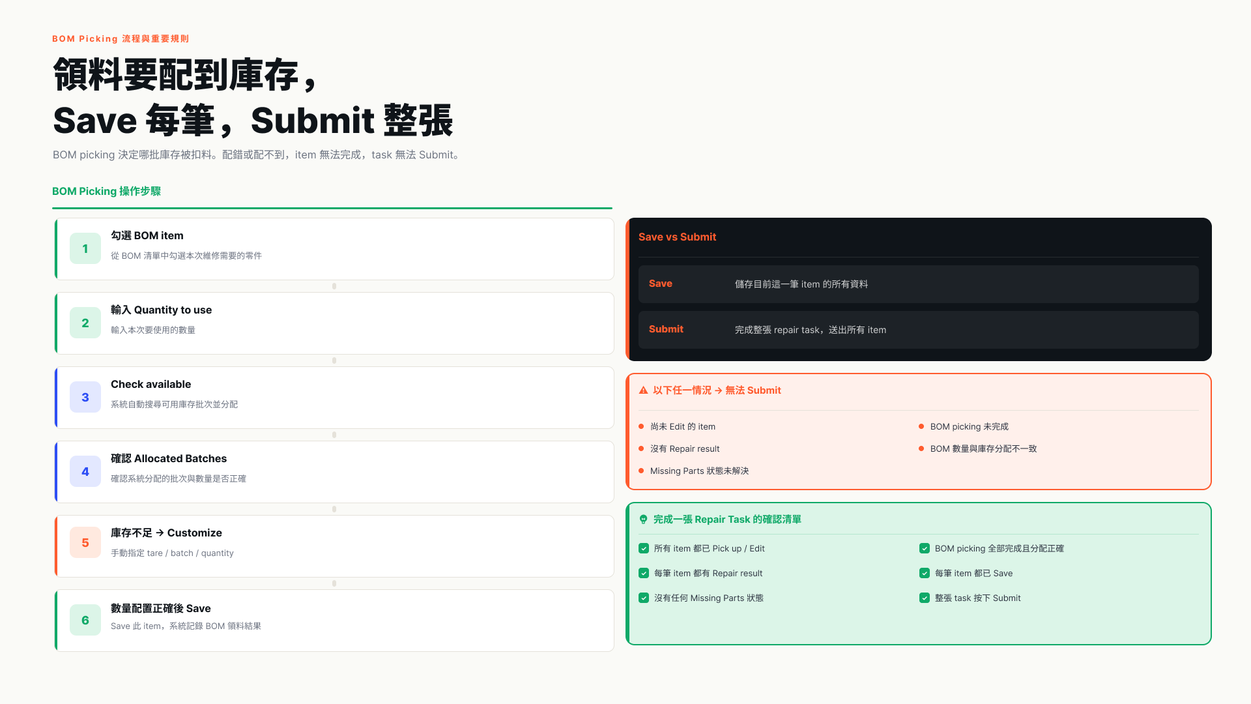Click text 儲存目前這一筆 item 的所有資料
Viewport: 1251px width, 704px height.
801,284
